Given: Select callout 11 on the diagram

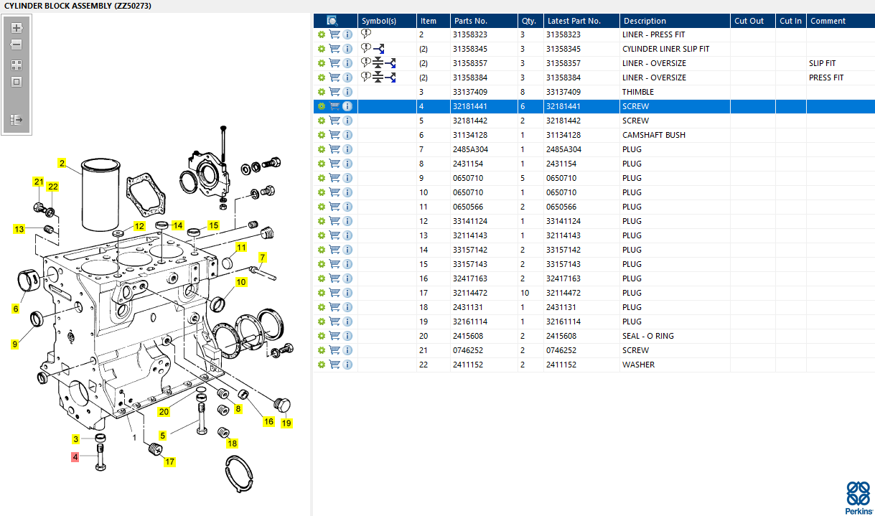Looking at the screenshot, I should pos(241,248).
